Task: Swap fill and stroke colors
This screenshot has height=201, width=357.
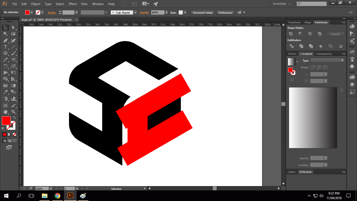Action: pos(14,118)
